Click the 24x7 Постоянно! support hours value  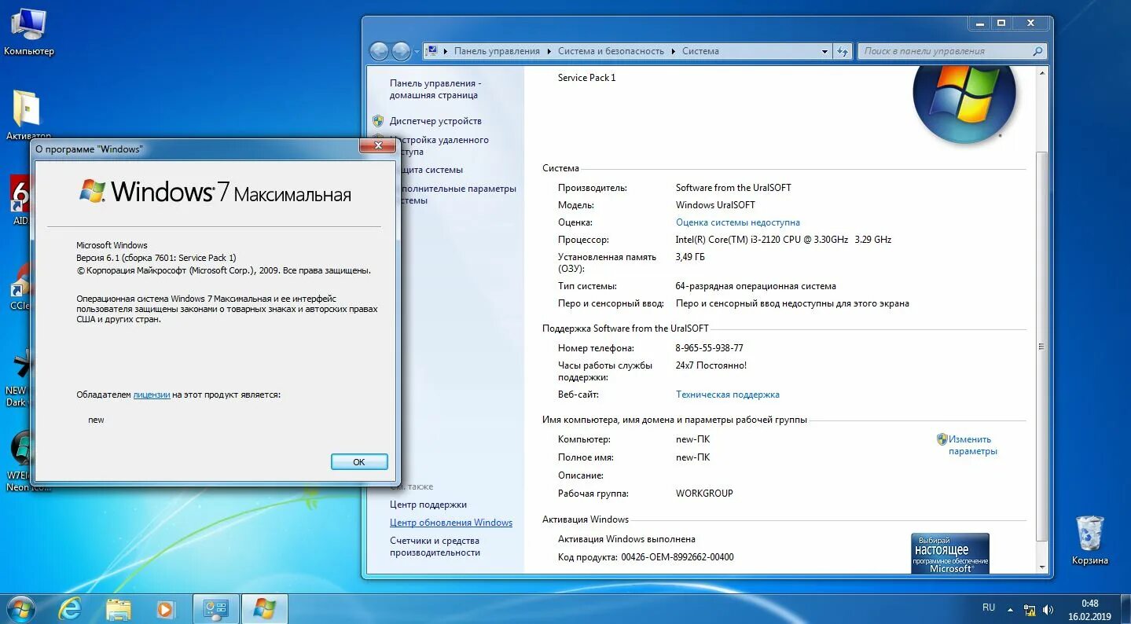[711, 365]
